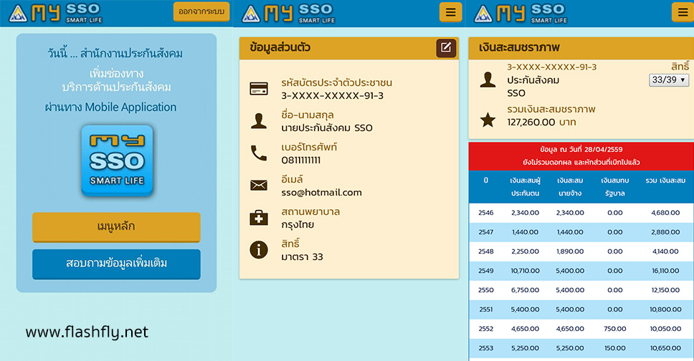694x361 pixels.
Task: Click the star icon beside total pension savings
Action: click(488, 120)
